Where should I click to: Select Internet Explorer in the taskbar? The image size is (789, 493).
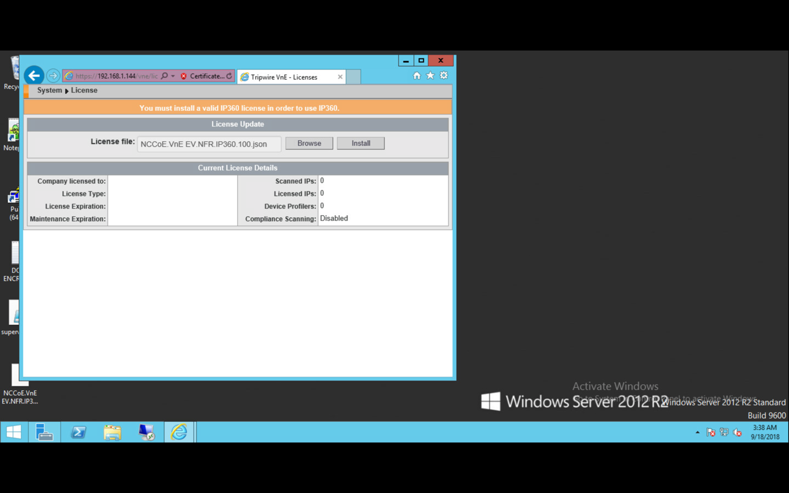click(x=179, y=432)
